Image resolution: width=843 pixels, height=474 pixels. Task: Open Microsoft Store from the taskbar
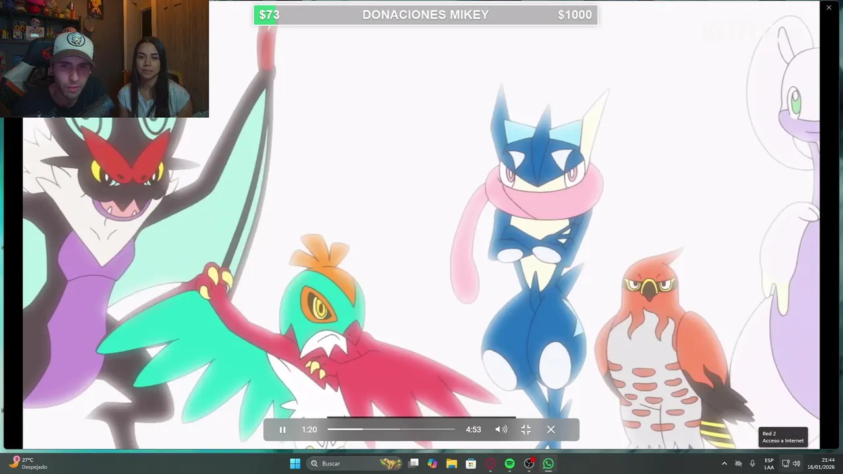[471, 463]
